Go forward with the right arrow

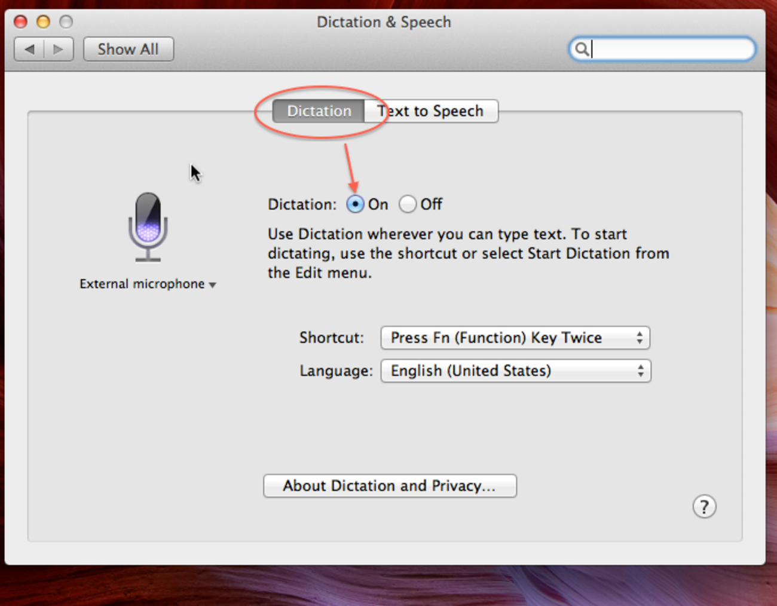tap(58, 49)
